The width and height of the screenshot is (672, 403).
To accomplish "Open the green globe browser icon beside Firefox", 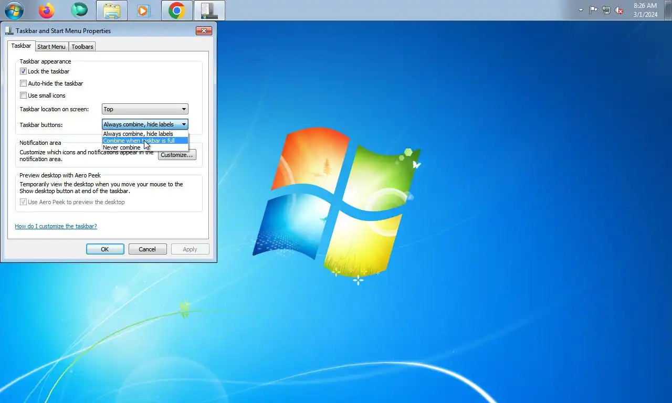I will click(79, 10).
